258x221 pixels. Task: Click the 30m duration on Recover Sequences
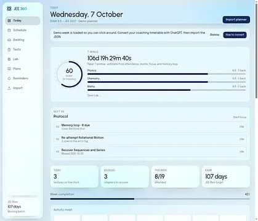(241, 152)
